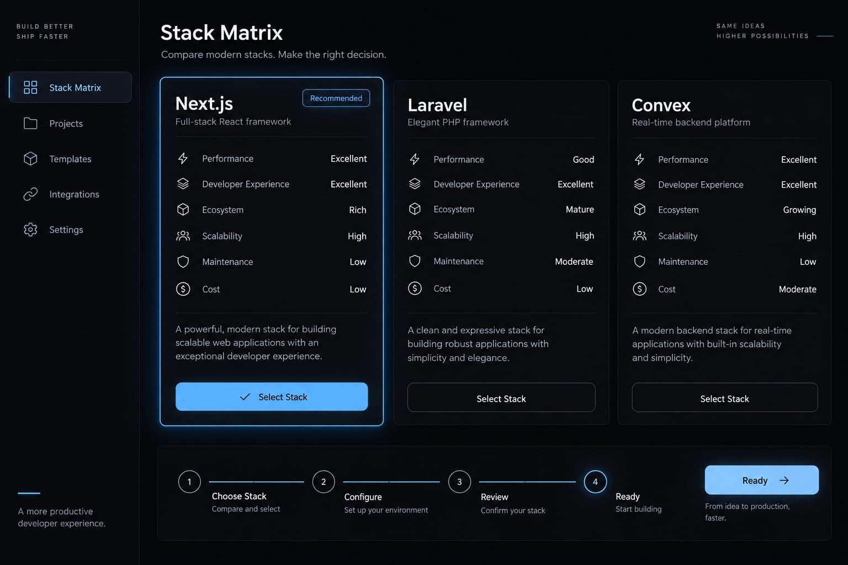Click Next.js Cost dollar icon

point(183,289)
